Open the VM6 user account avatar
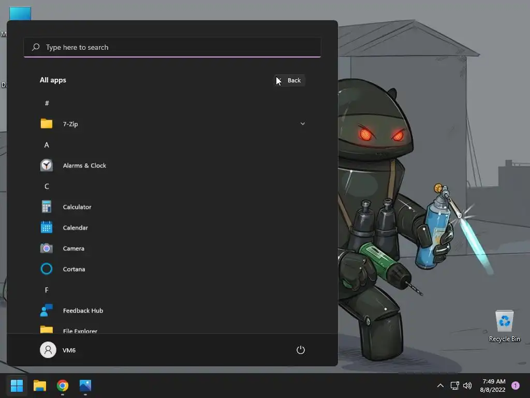The height and width of the screenshot is (398, 530). click(x=48, y=350)
